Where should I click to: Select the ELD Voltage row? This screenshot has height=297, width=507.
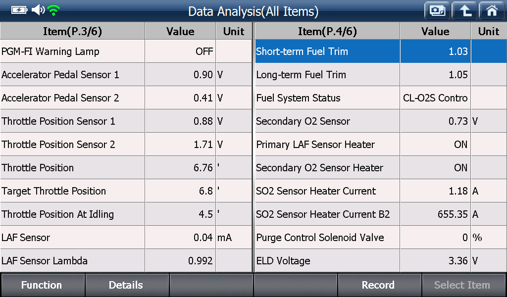[x=381, y=261]
